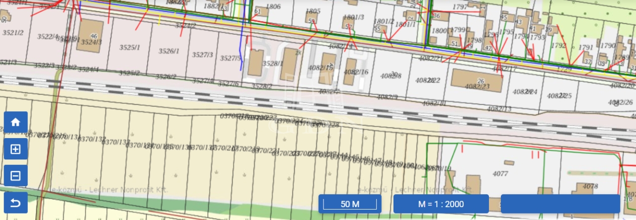Select parcel 3527/3 label
This screenshot has width=636, height=220.
202,55
